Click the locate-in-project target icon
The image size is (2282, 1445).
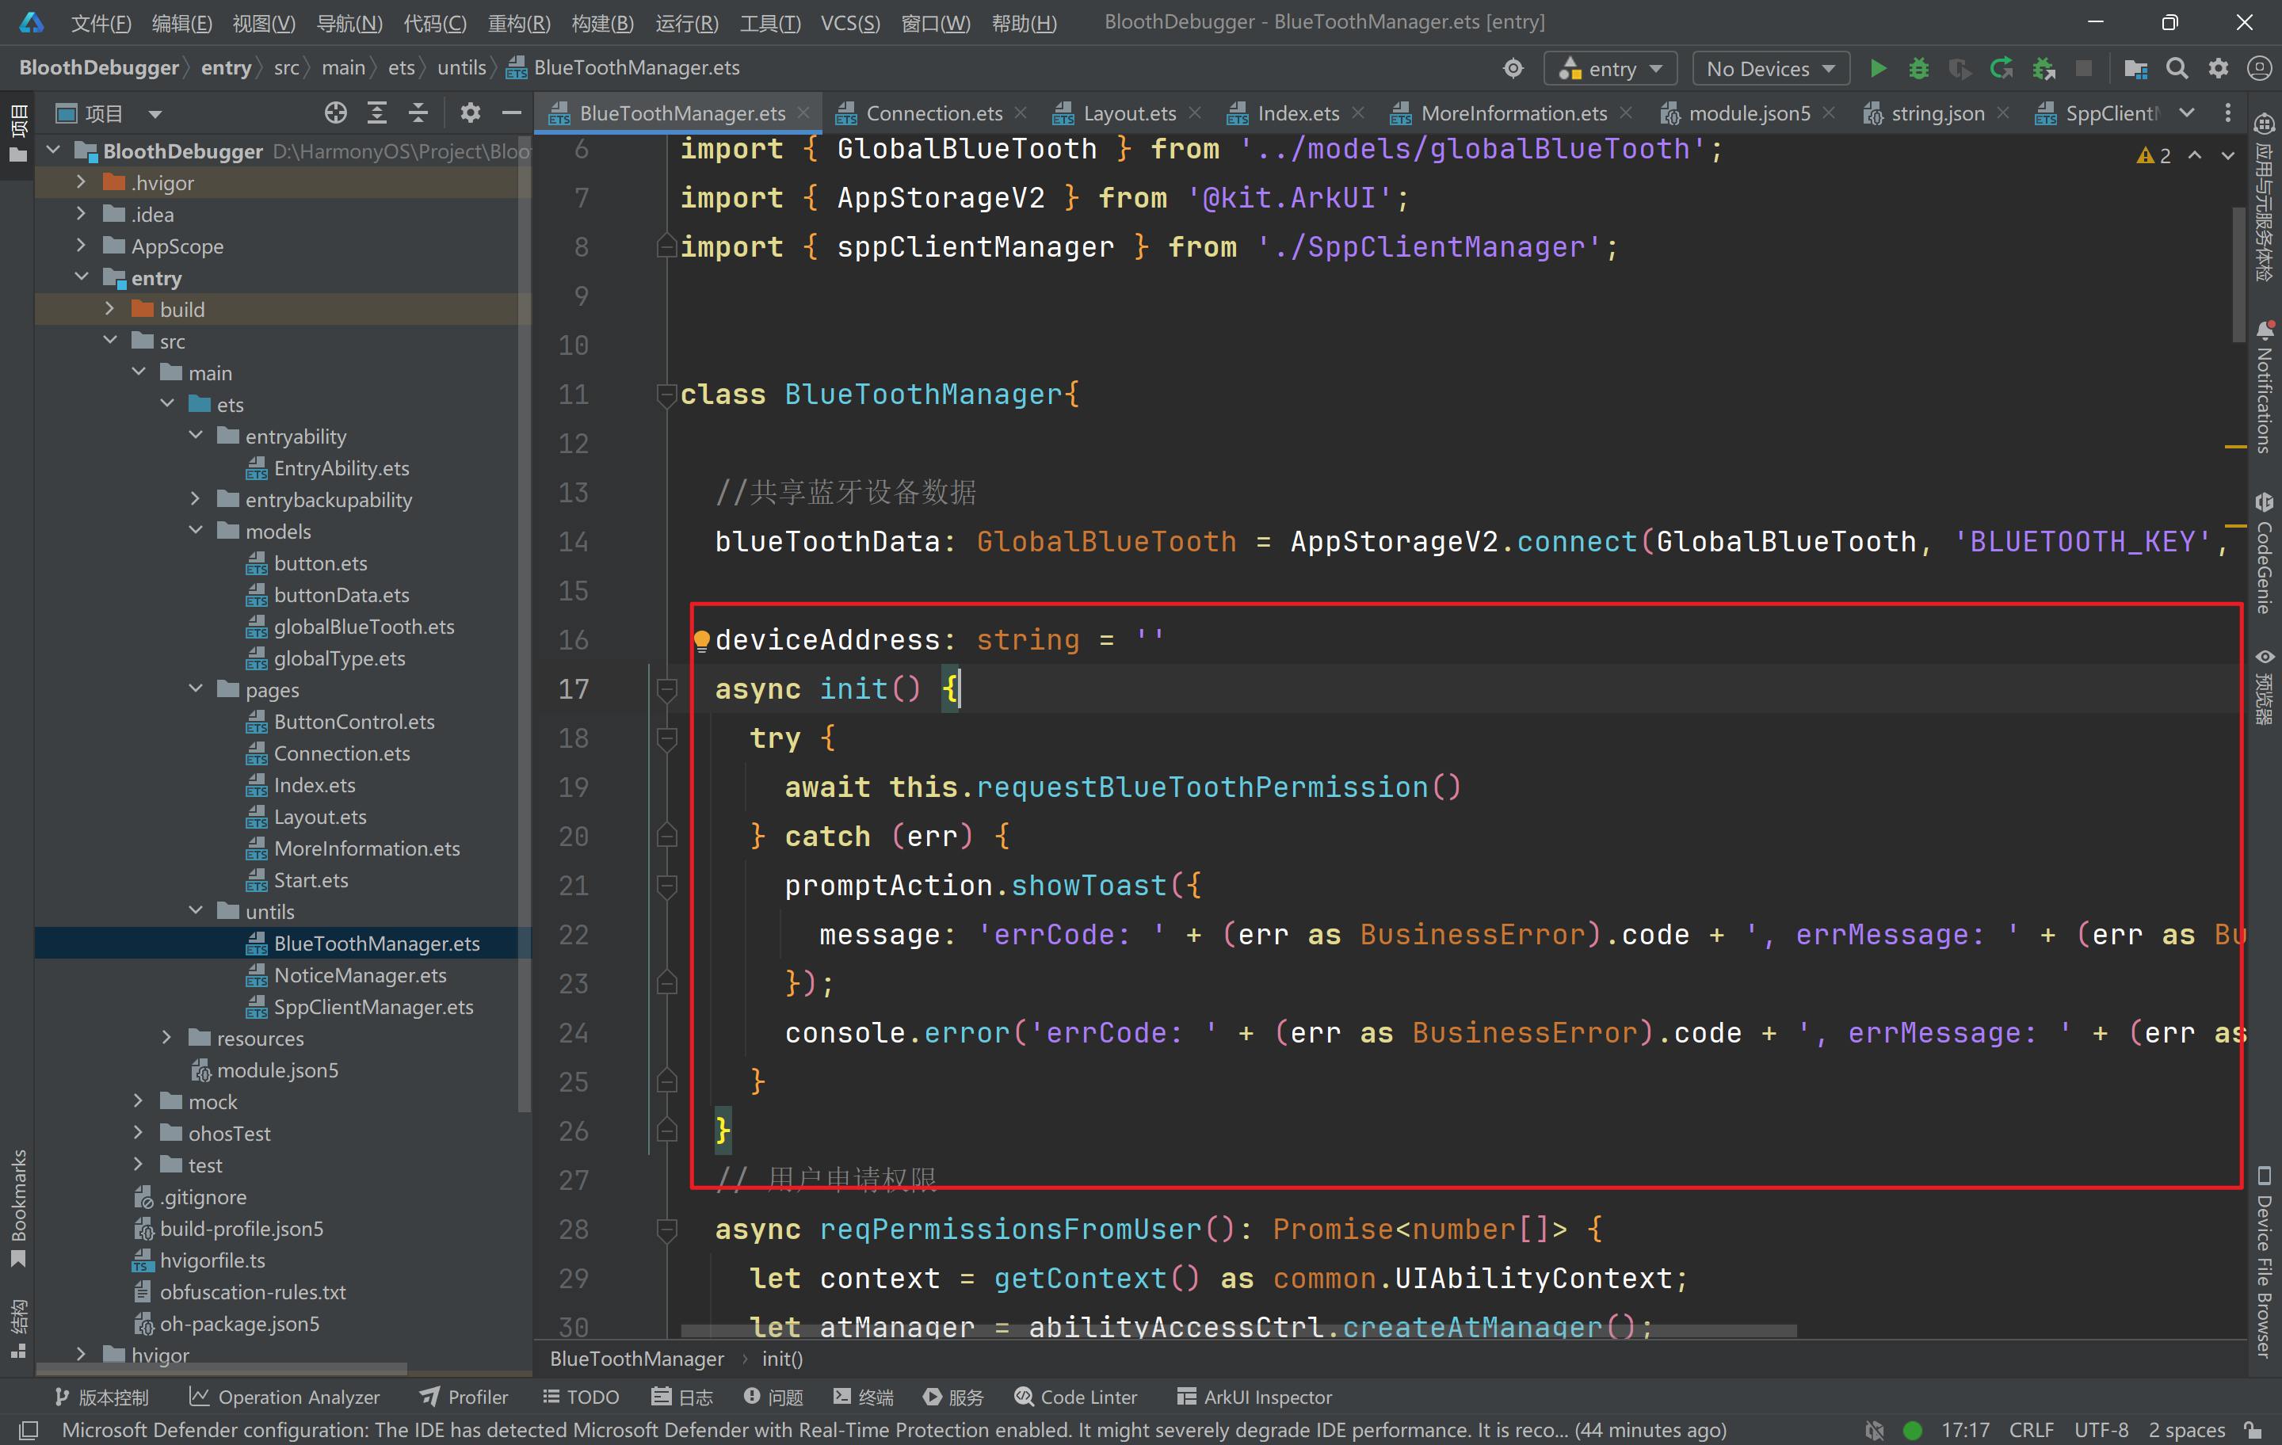tap(335, 114)
